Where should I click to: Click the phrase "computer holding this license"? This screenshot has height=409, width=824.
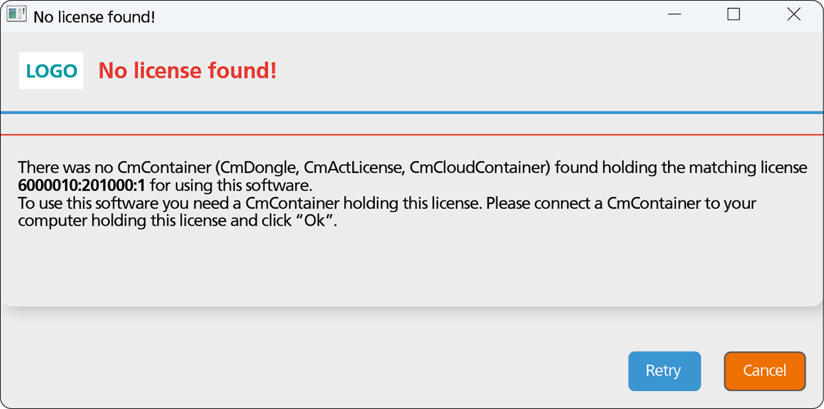point(117,221)
